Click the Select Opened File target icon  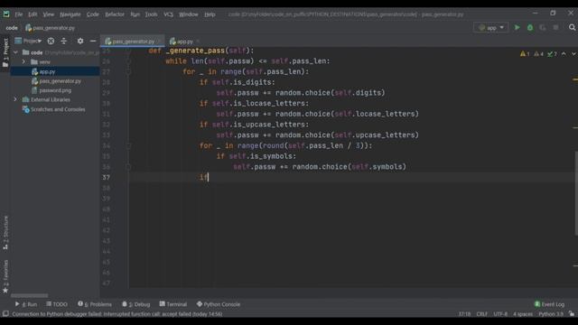(x=51, y=41)
